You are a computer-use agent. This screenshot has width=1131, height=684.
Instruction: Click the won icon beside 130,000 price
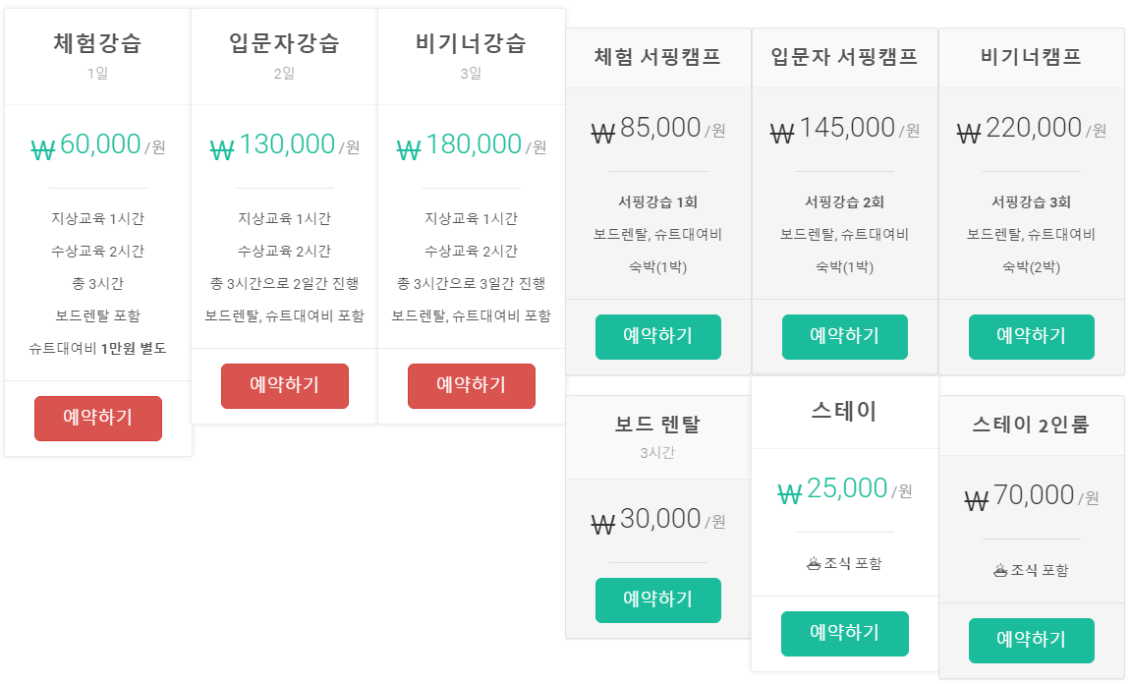[x=222, y=149]
